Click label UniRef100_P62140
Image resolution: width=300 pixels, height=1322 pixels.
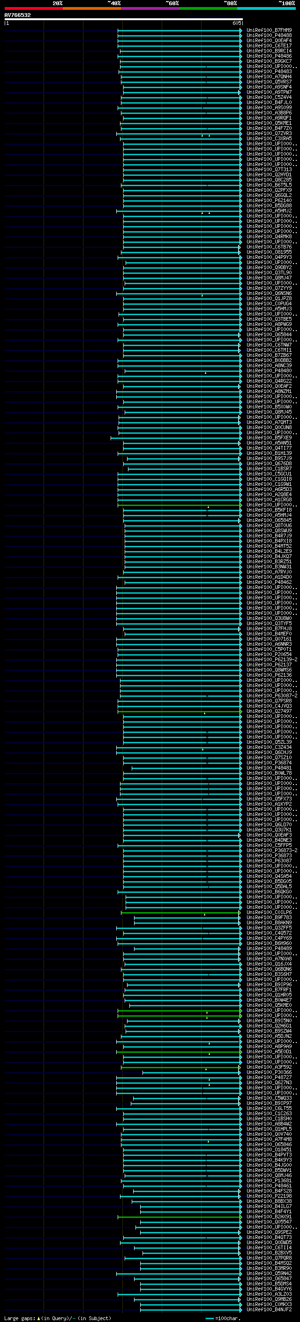pos(269,201)
